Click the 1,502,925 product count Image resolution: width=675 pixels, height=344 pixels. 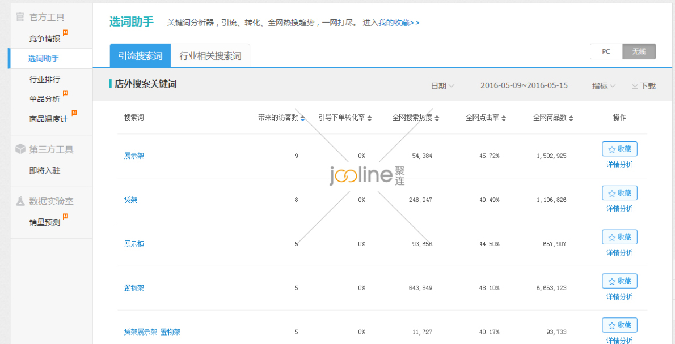pyautogui.click(x=551, y=156)
